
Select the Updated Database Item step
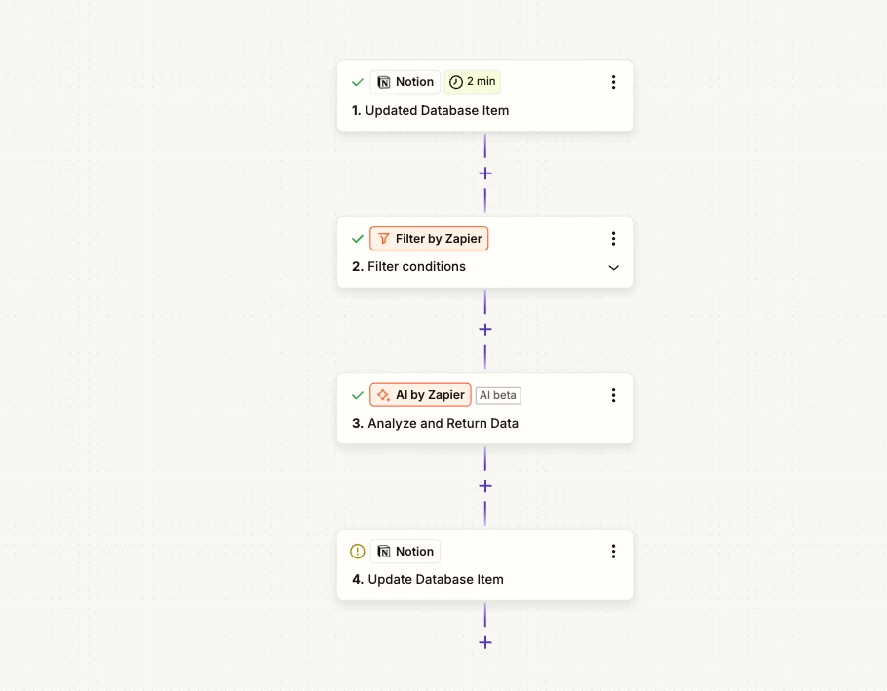(484, 96)
